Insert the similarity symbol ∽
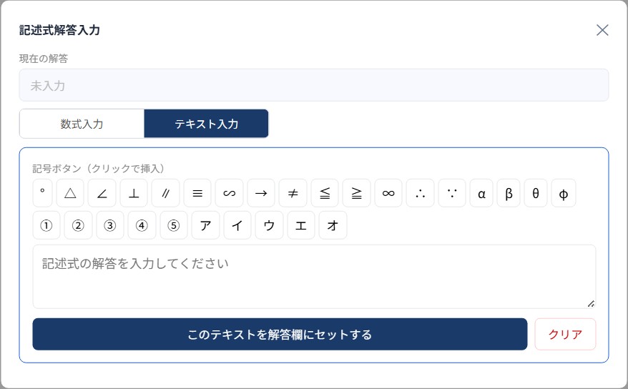Image resolution: width=628 pixels, height=389 pixels. tap(229, 193)
